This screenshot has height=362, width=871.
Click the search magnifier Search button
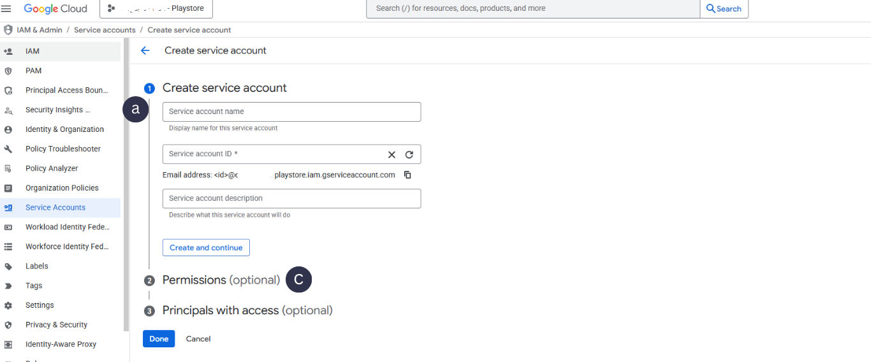tap(724, 8)
